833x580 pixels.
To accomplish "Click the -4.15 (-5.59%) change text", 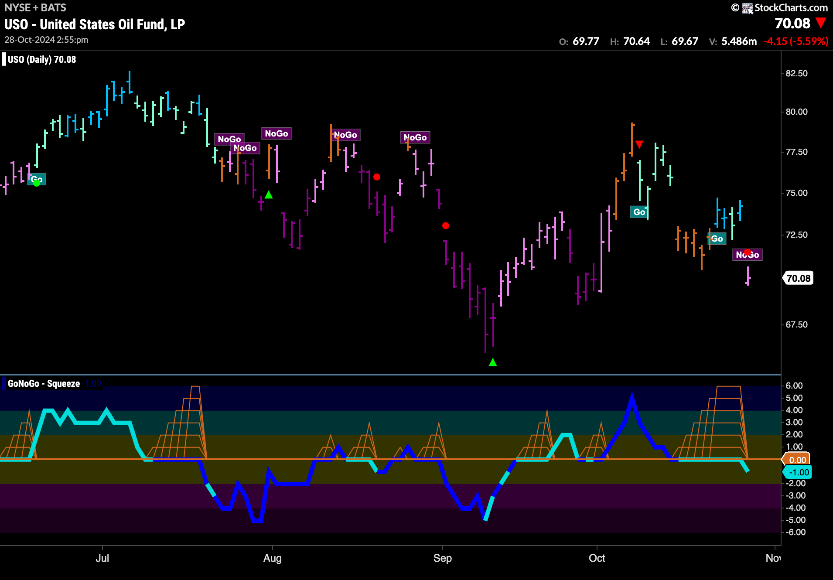I will [796, 41].
